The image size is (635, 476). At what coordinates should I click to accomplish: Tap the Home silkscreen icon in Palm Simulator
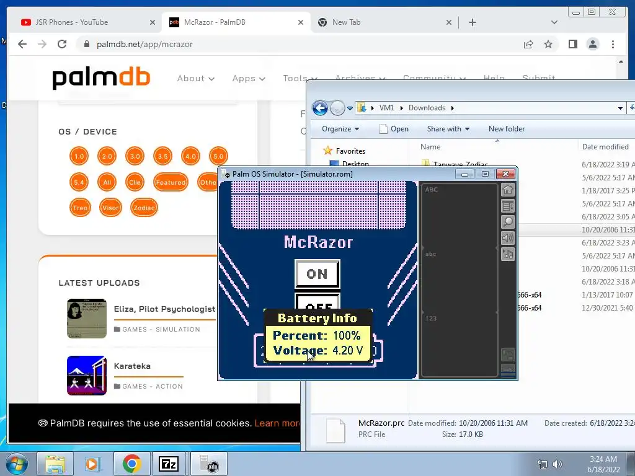tap(508, 190)
